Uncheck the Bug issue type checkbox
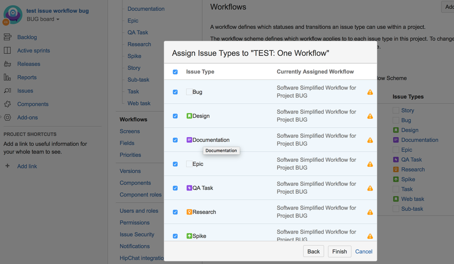Image resolution: width=454 pixels, height=264 pixels. [x=175, y=92]
